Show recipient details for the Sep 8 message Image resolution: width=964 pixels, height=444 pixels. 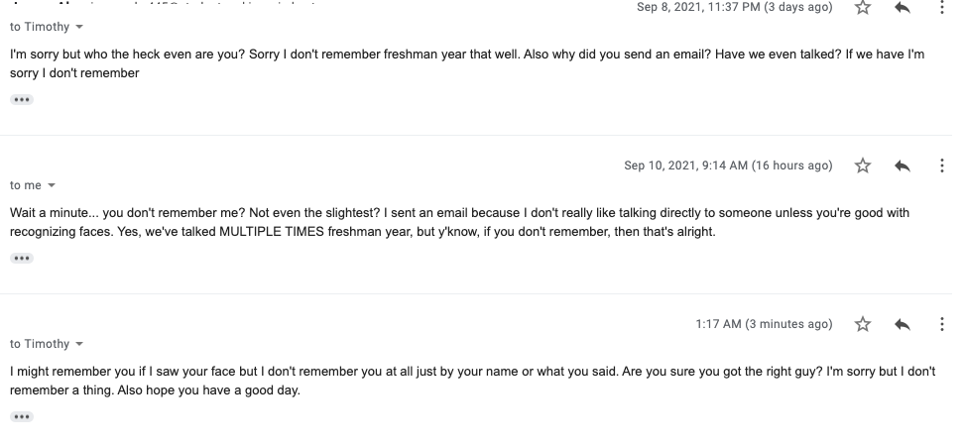pos(79,27)
